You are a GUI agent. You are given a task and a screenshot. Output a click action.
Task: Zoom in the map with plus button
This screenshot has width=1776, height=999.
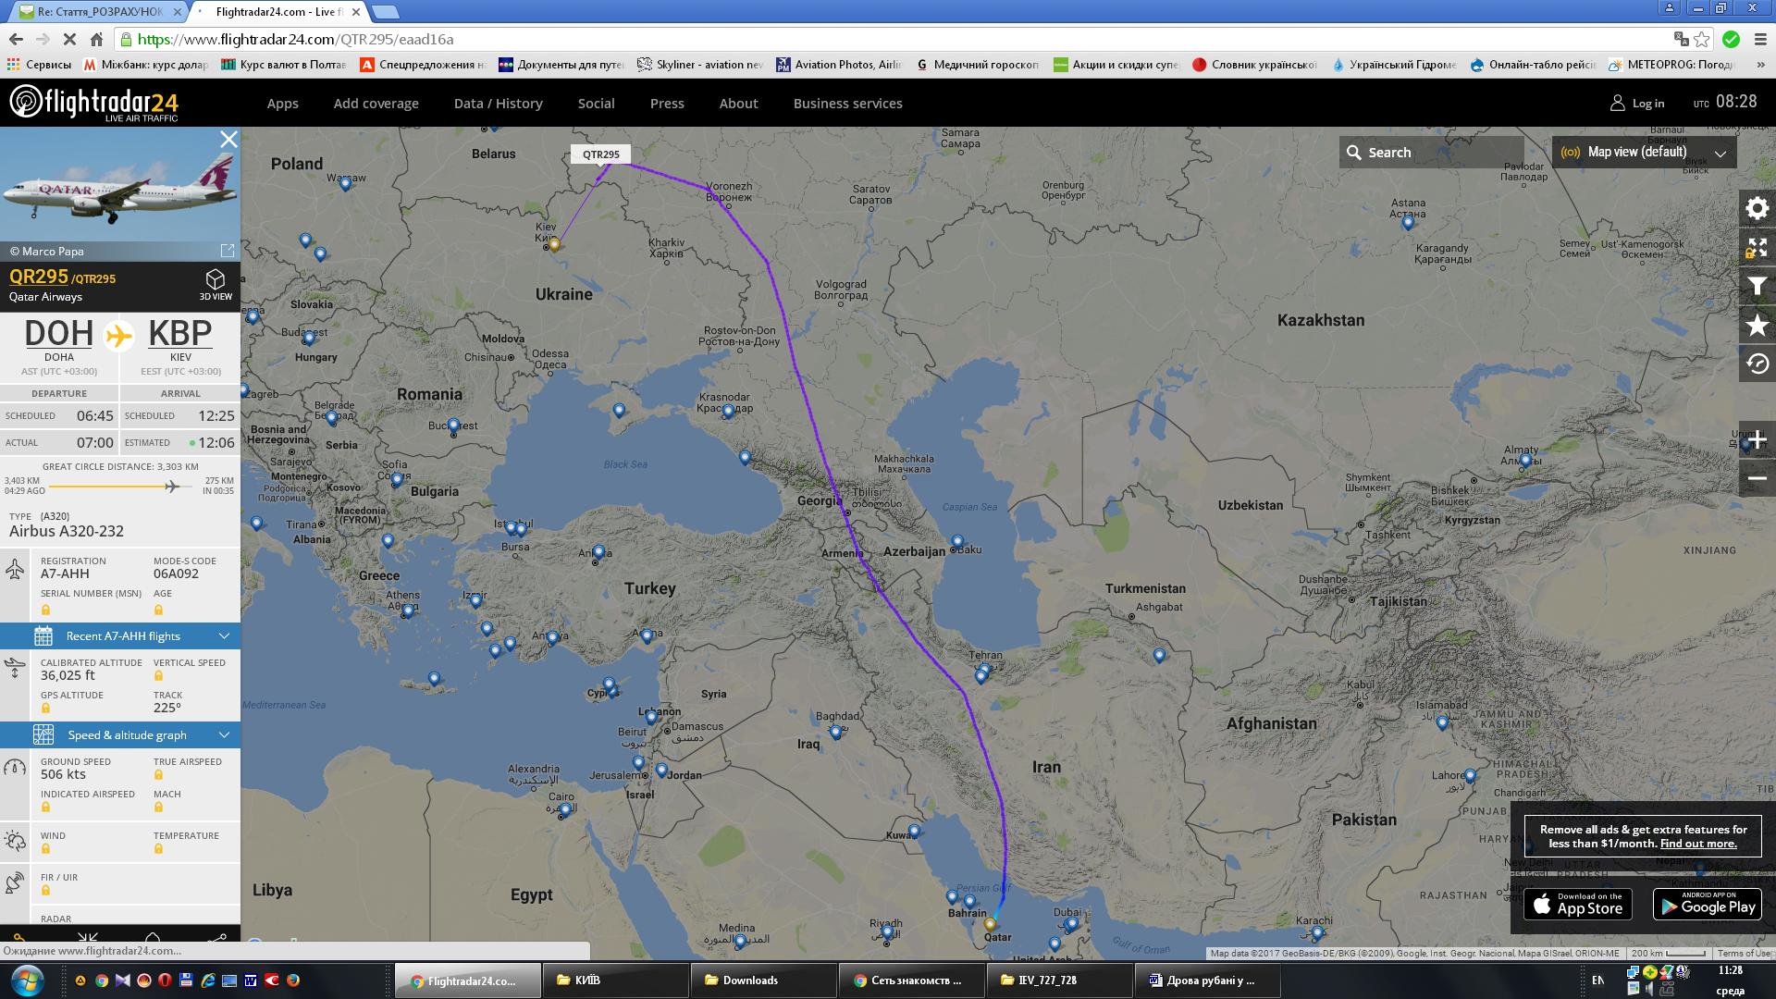tap(1757, 440)
